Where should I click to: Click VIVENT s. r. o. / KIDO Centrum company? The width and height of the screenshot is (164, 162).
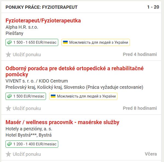click(37, 81)
